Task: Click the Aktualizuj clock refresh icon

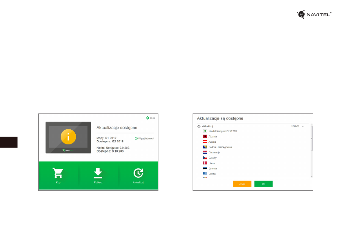Action: click(x=138, y=173)
